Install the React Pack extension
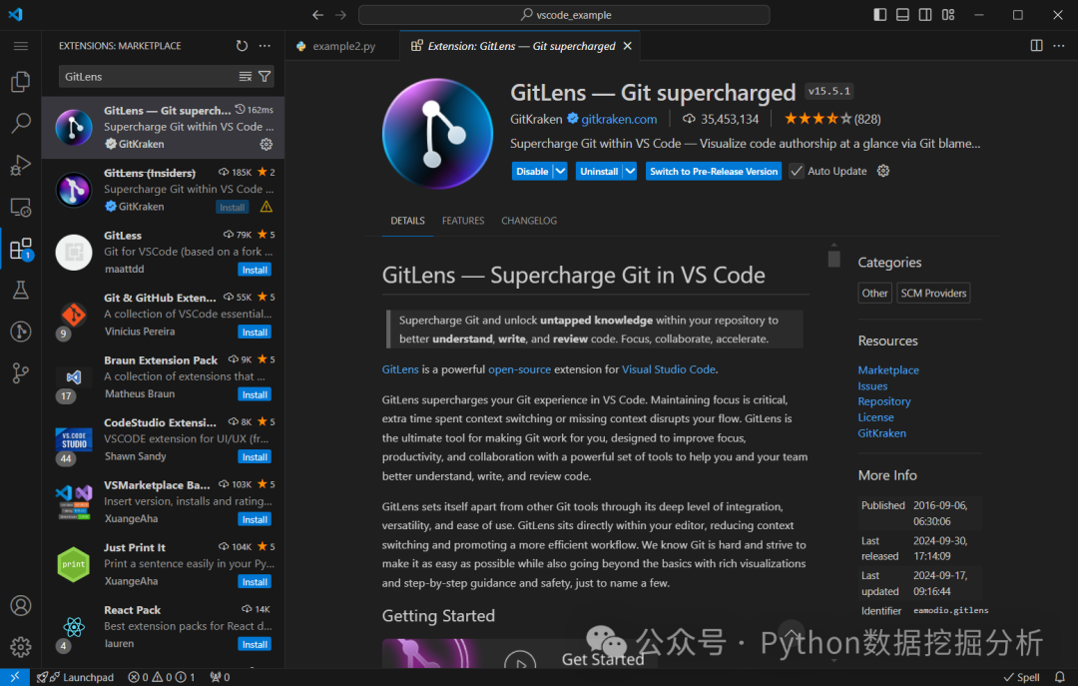 (x=255, y=645)
